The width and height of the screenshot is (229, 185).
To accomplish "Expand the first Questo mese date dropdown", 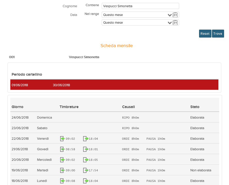I will coord(170,15).
